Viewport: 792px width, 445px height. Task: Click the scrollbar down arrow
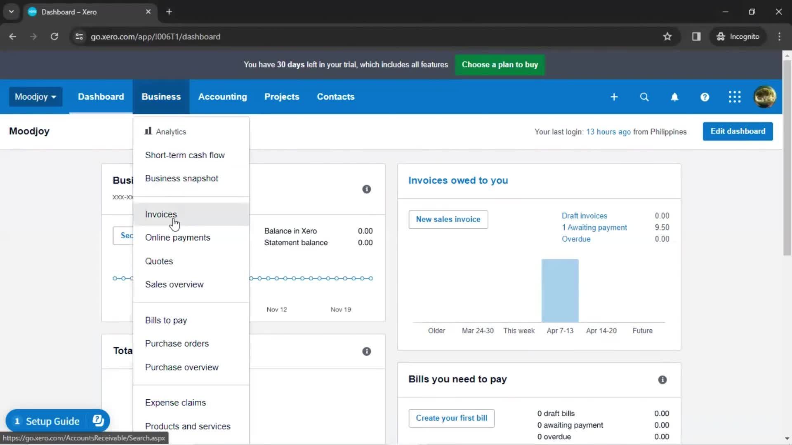click(787, 438)
